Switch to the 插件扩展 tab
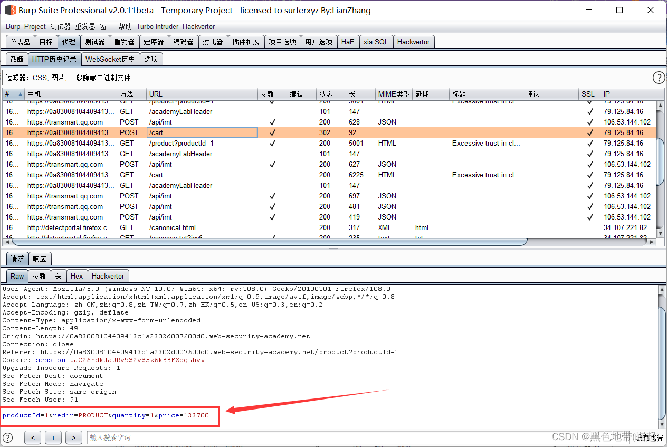Screen dimensions: 667x447 pos(246,42)
